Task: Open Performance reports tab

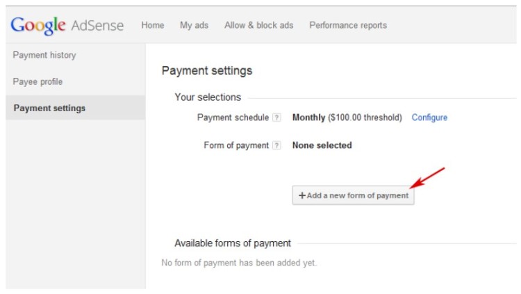Action: coord(348,25)
